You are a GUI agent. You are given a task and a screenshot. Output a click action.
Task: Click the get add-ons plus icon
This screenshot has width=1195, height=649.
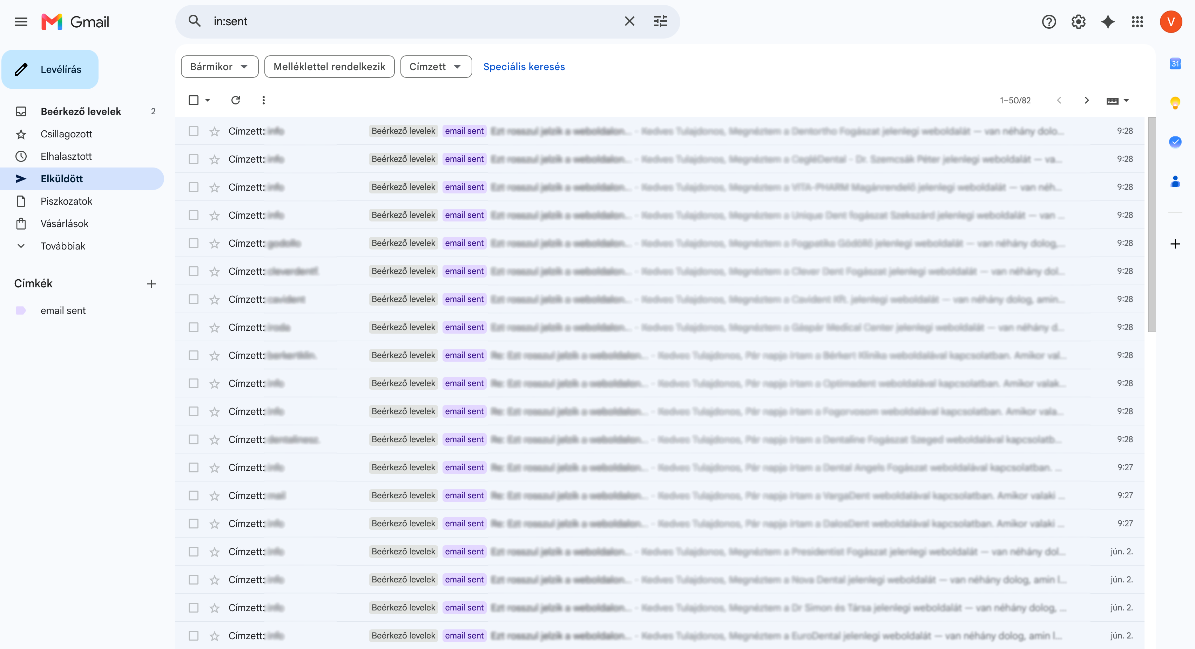coord(1175,244)
